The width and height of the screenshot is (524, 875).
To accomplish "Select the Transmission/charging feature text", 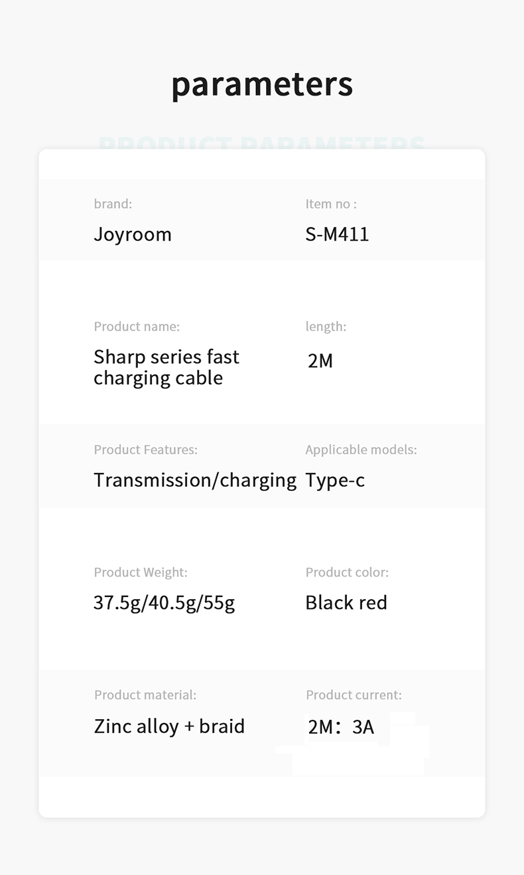I will point(195,481).
